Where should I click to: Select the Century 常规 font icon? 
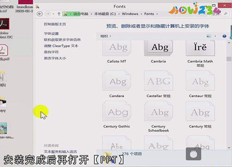pos(200,111)
